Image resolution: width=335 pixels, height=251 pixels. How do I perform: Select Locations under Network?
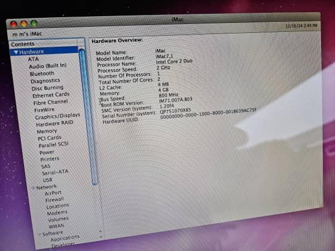click(x=58, y=206)
